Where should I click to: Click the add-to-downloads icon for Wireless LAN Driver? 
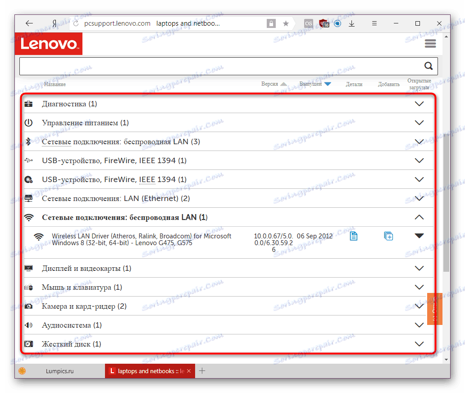click(388, 236)
